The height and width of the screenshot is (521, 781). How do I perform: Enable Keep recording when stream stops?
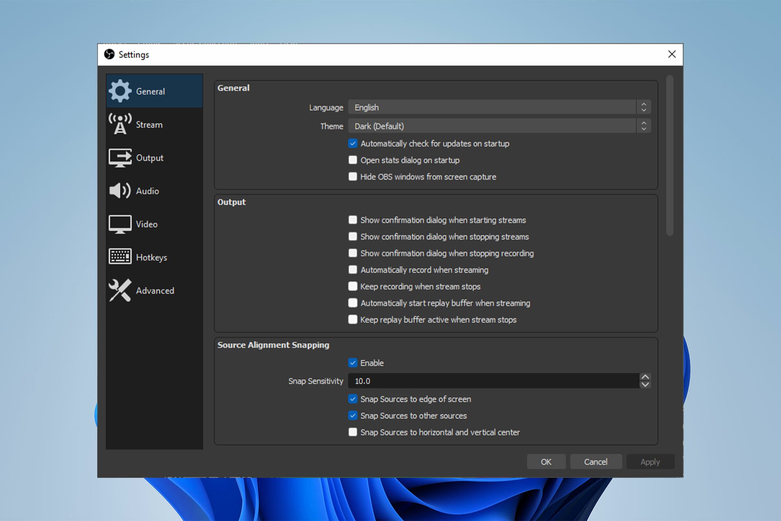[353, 286]
